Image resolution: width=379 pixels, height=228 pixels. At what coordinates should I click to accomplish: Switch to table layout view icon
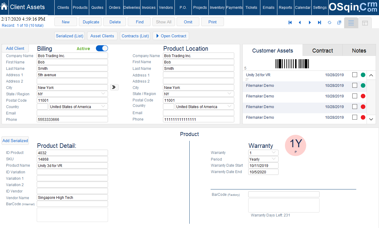tap(365, 23)
